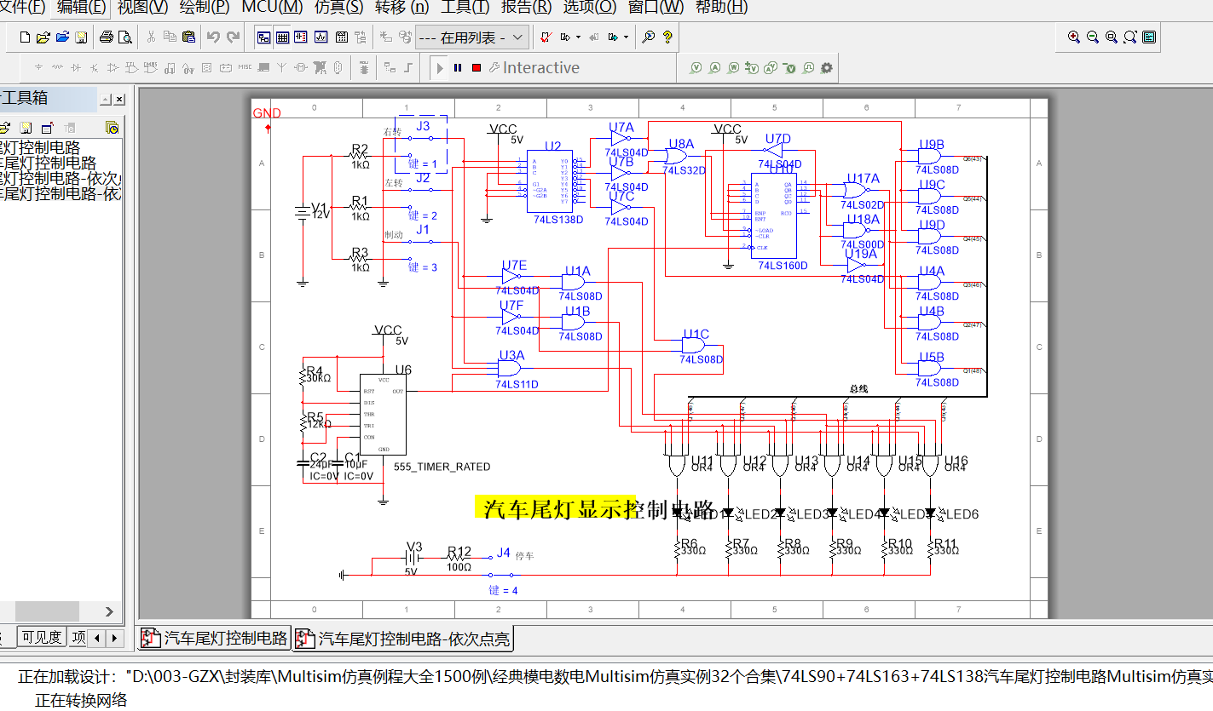
Task: Move the toolbox list horizontal scrollbar right arrow
Action: [109, 611]
